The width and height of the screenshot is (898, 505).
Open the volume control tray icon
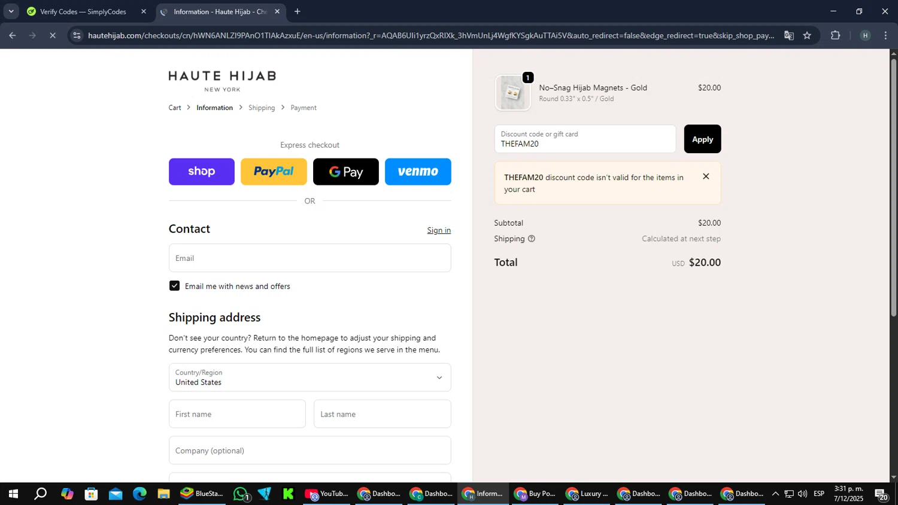pos(802,494)
